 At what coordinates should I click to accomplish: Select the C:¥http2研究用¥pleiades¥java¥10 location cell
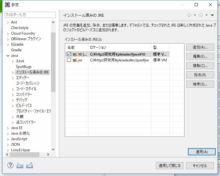[x=119, y=54]
